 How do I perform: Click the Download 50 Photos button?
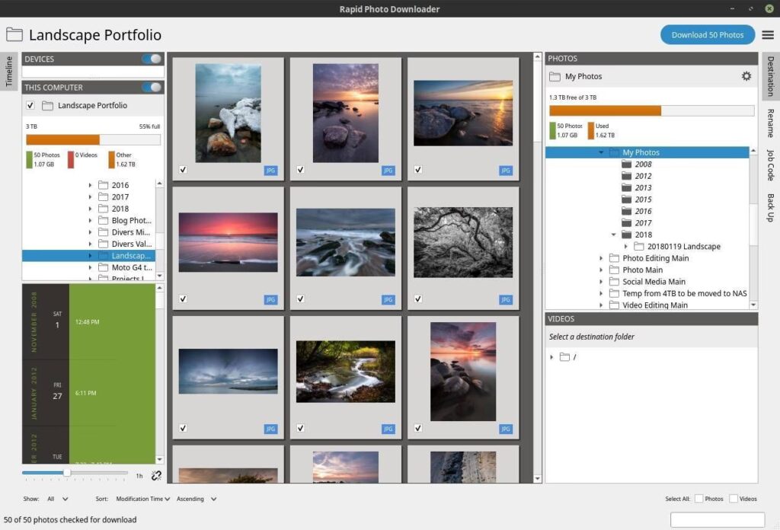[x=707, y=35]
